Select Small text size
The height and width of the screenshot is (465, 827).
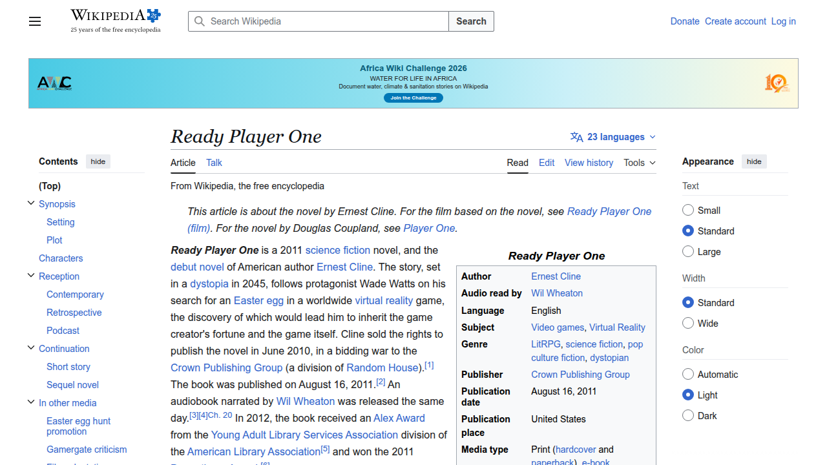pyautogui.click(x=688, y=210)
